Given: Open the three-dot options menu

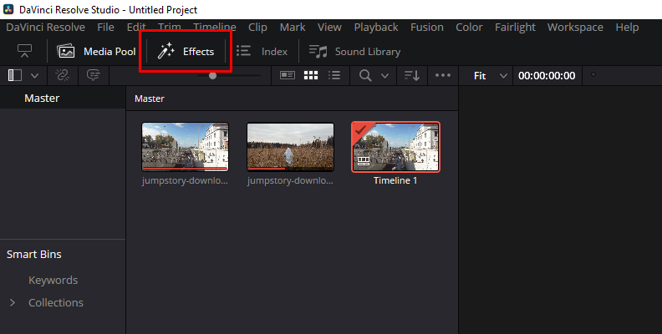Looking at the screenshot, I should coord(443,75).
